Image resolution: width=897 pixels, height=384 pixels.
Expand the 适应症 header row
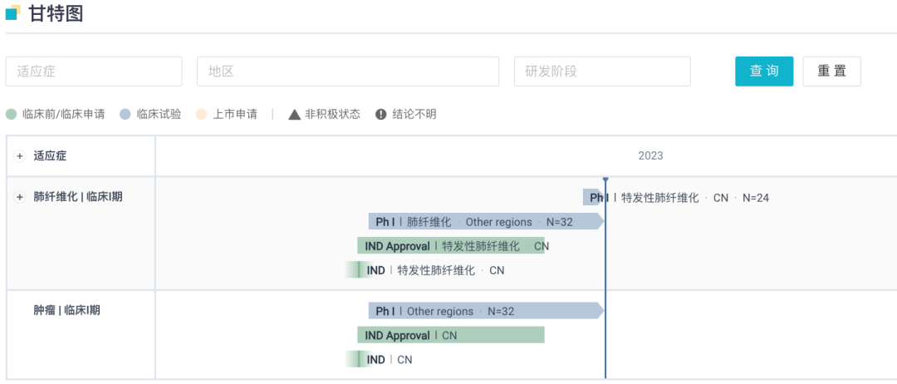(20, 156)
